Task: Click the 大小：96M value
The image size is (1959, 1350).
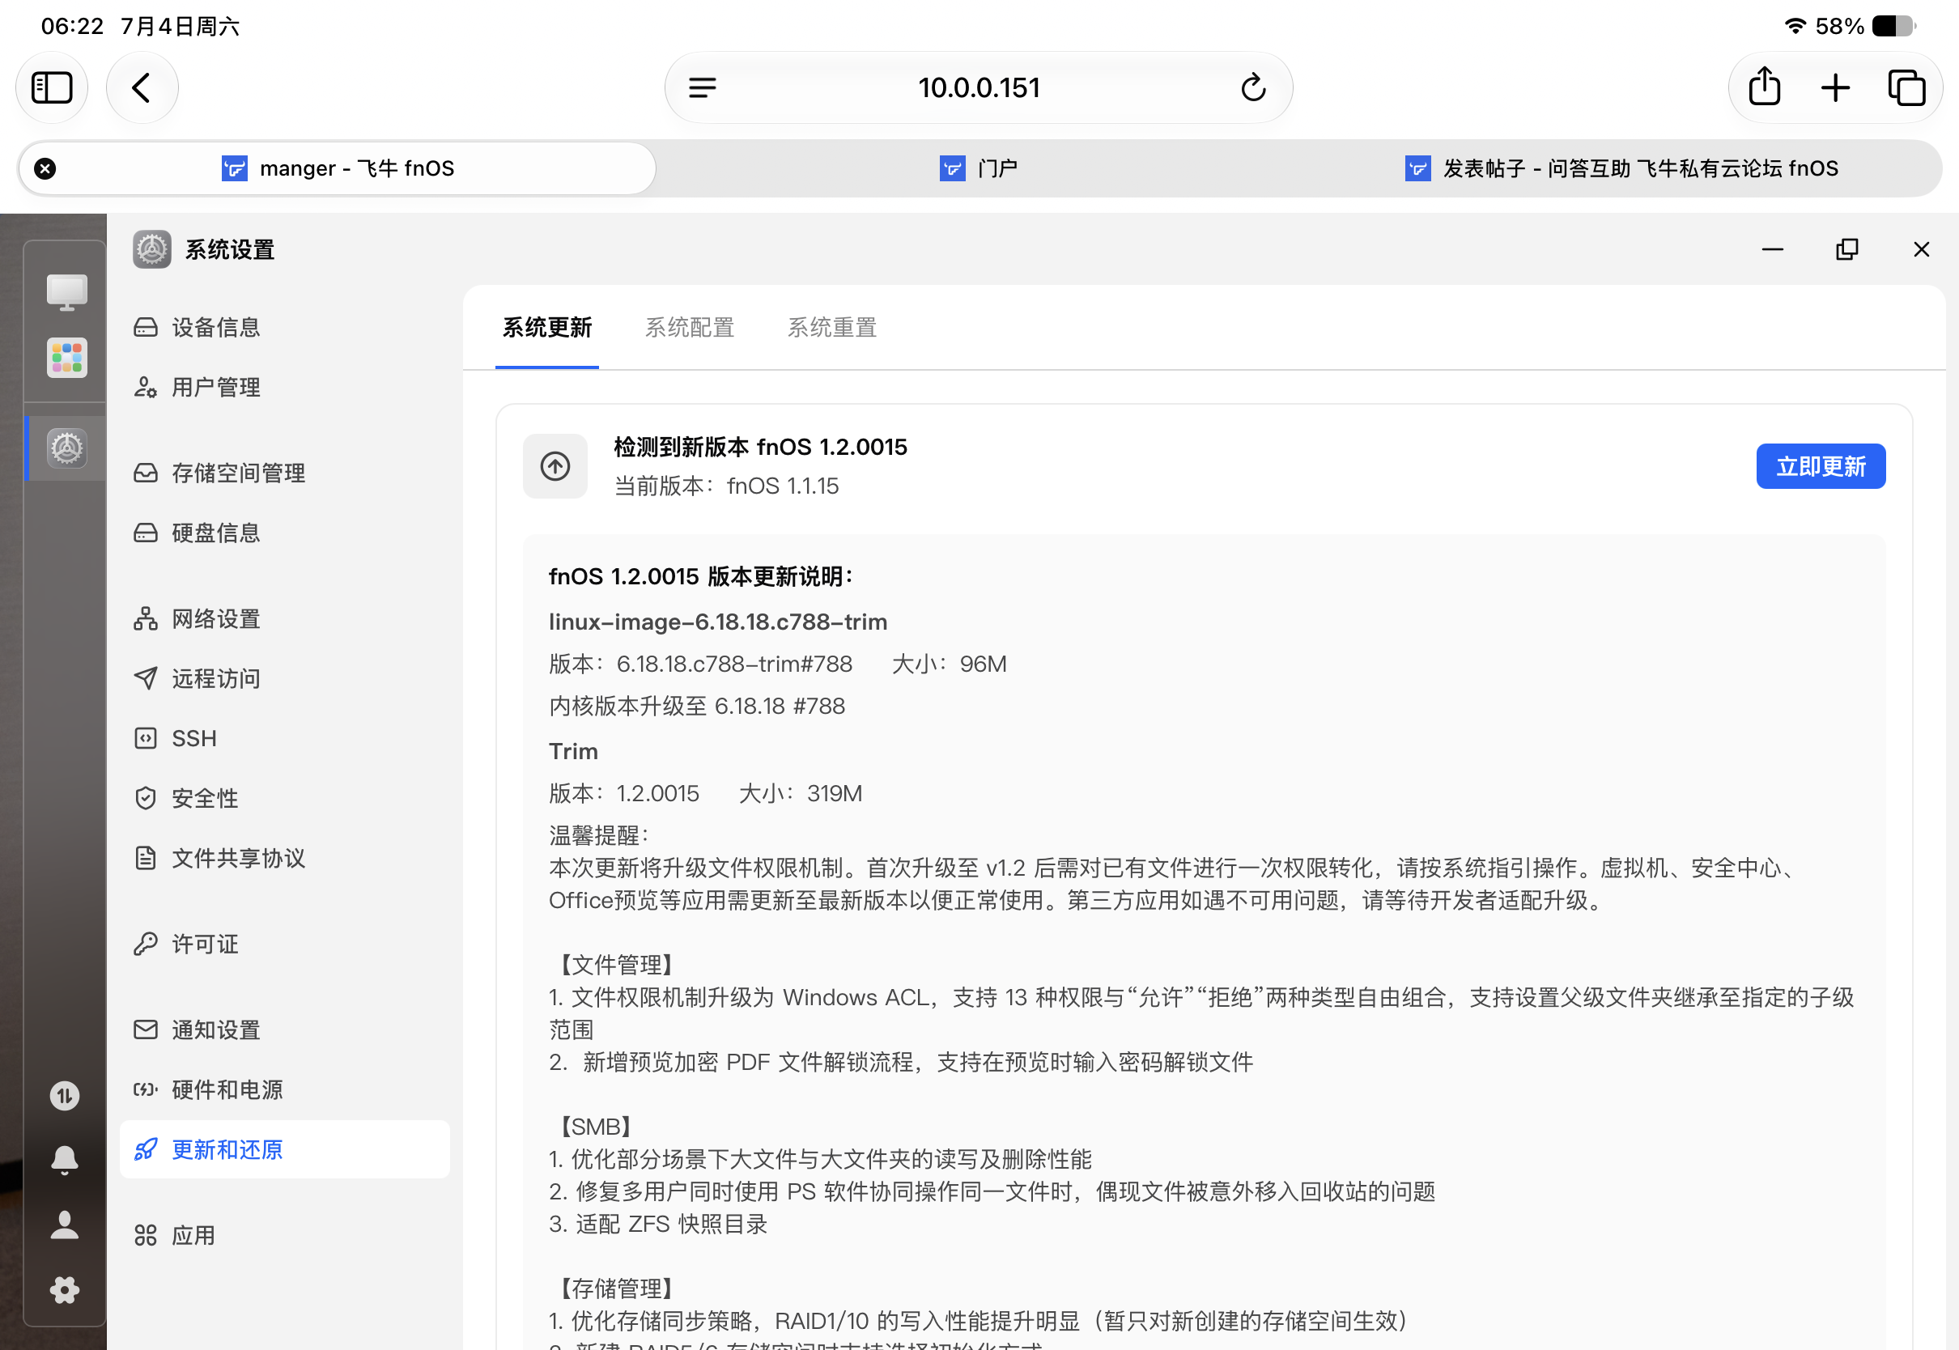Action: (x=950, y=664)
